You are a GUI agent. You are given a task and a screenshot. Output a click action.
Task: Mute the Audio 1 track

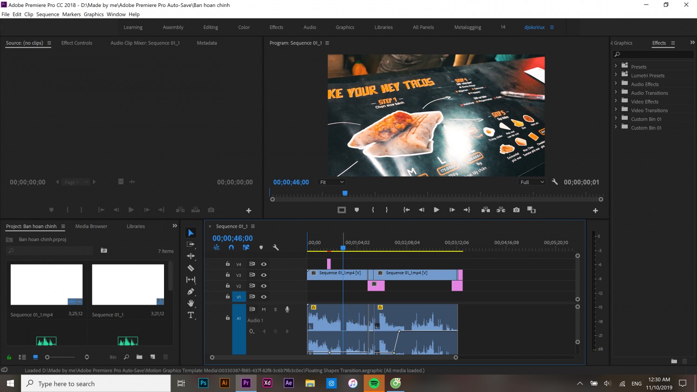click(x=263, y=309)
